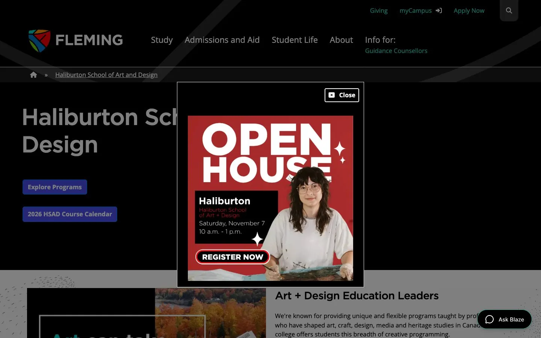Click the Haliburton School of Art and Design breadcrumb
This screenshot has height=338, width=541.
pos(106,75)
